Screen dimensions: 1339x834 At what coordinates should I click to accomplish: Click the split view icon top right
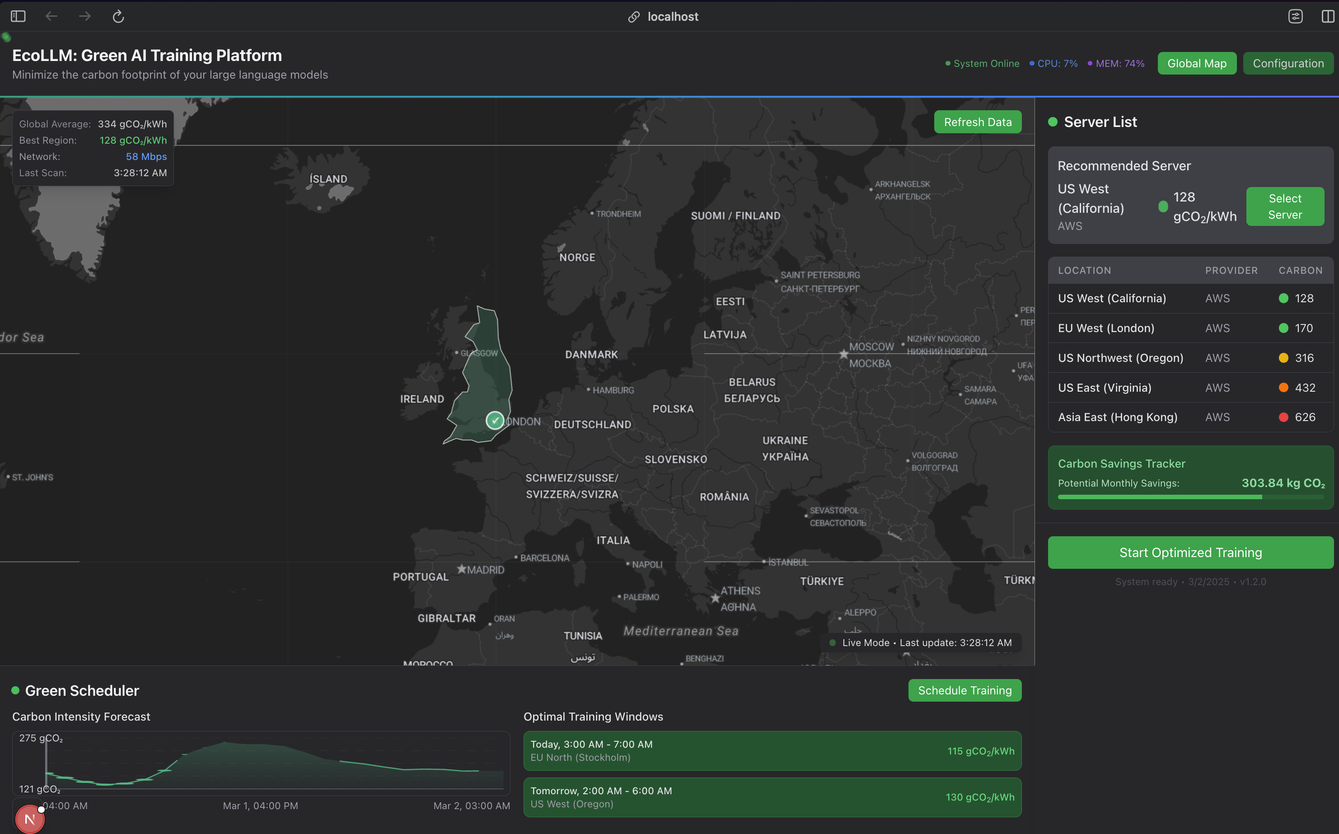1328,17
